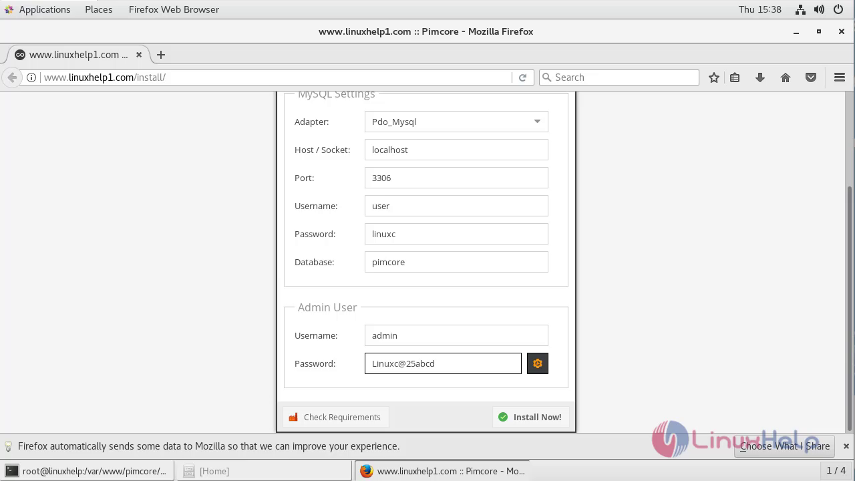Open the Firefox Web Browser app menu
The height and width of the screenshot is (481, 855).
pos(174,9)
